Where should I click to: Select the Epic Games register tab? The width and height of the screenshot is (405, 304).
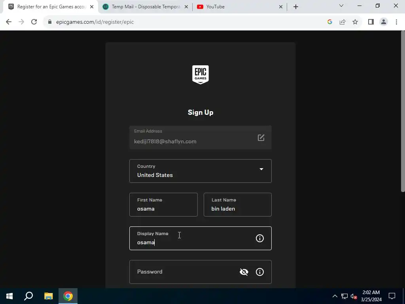[50, 7]
